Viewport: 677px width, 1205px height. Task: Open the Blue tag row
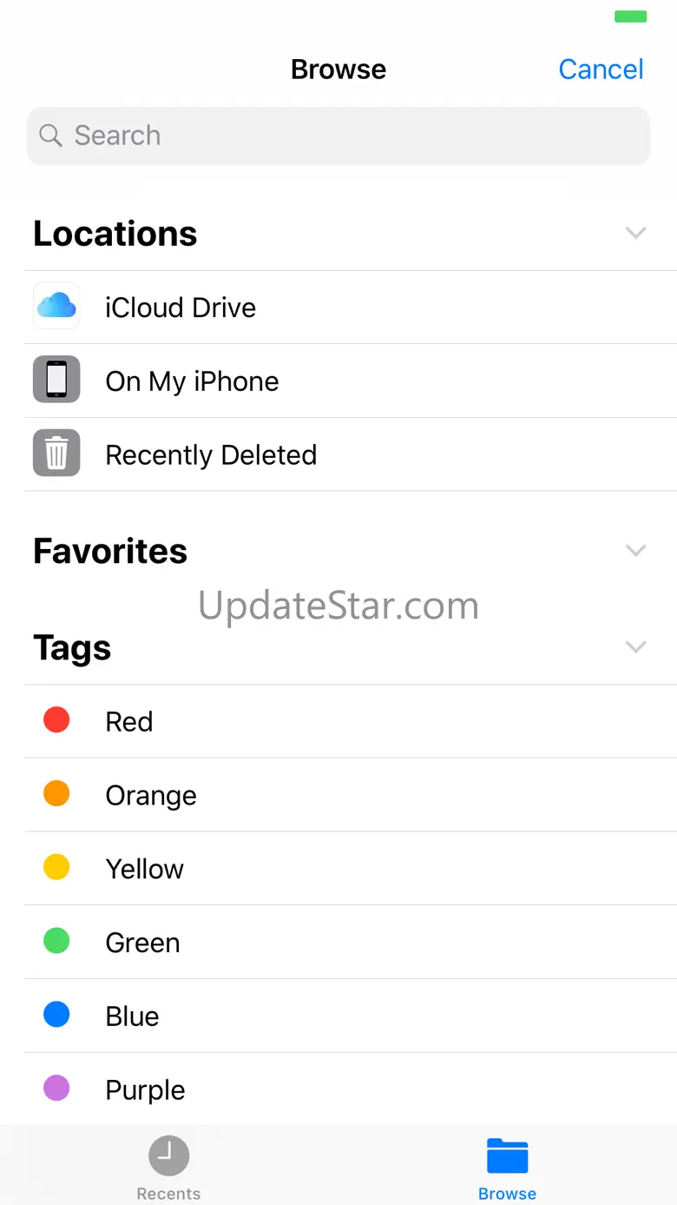[351, 1016]
